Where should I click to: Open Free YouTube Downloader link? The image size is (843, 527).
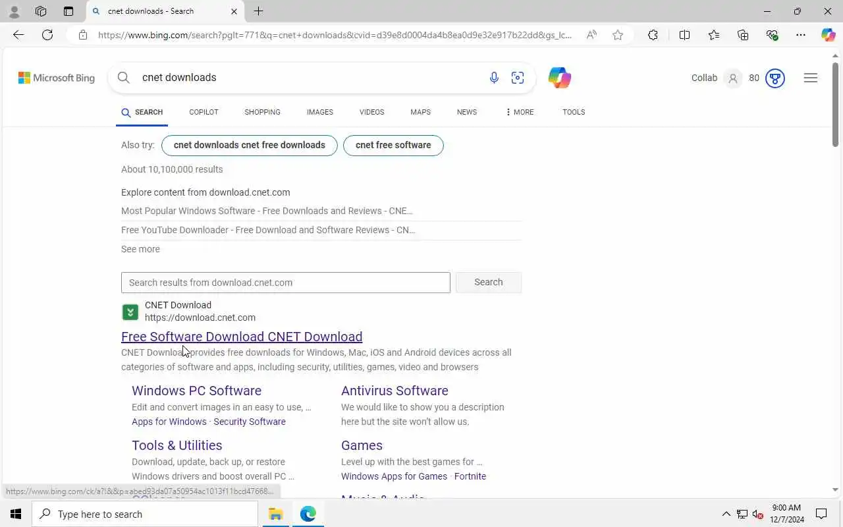[268, 230]
